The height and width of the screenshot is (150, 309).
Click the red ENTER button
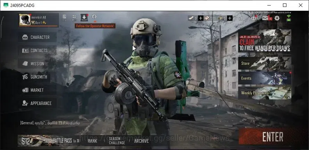tap(273, 136)
